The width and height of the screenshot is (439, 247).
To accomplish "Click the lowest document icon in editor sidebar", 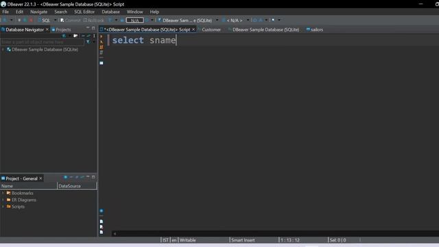I will [x=102, y=232].
